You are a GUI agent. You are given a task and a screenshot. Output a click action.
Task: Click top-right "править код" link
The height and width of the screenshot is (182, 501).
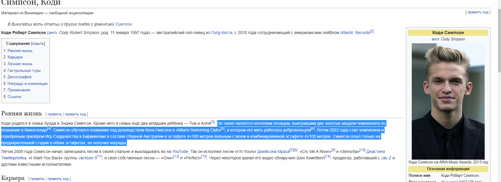pos(478,12)
